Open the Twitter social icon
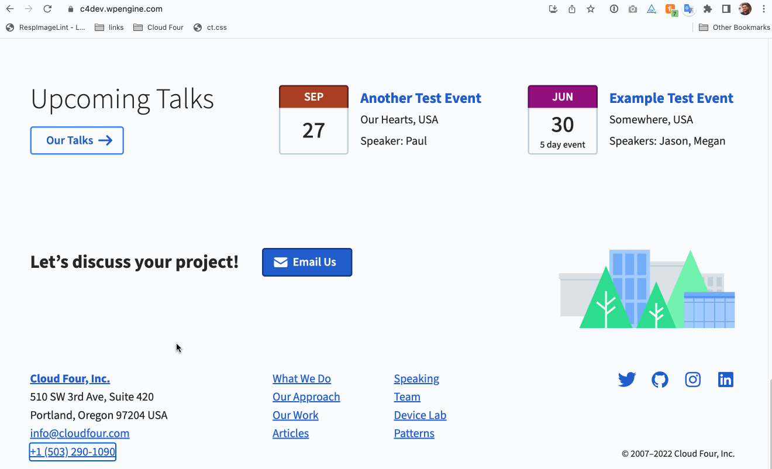 pos(627,380)
